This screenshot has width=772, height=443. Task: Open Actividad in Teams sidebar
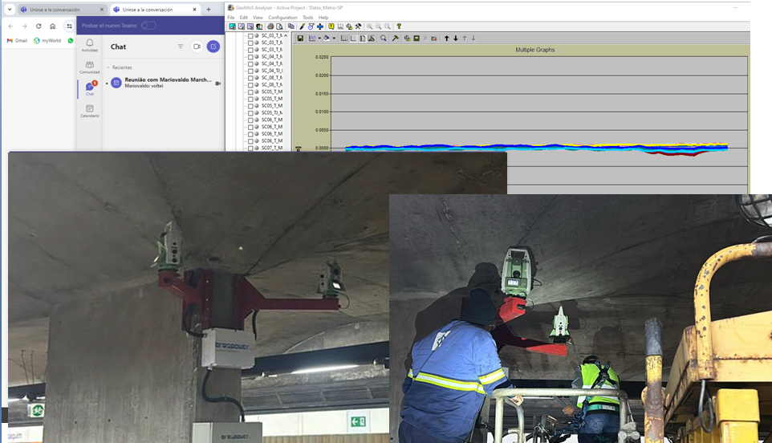(90, 45)
